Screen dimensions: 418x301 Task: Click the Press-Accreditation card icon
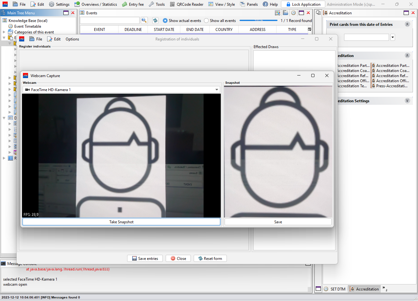pyautogui.click(x=373, y=86)
